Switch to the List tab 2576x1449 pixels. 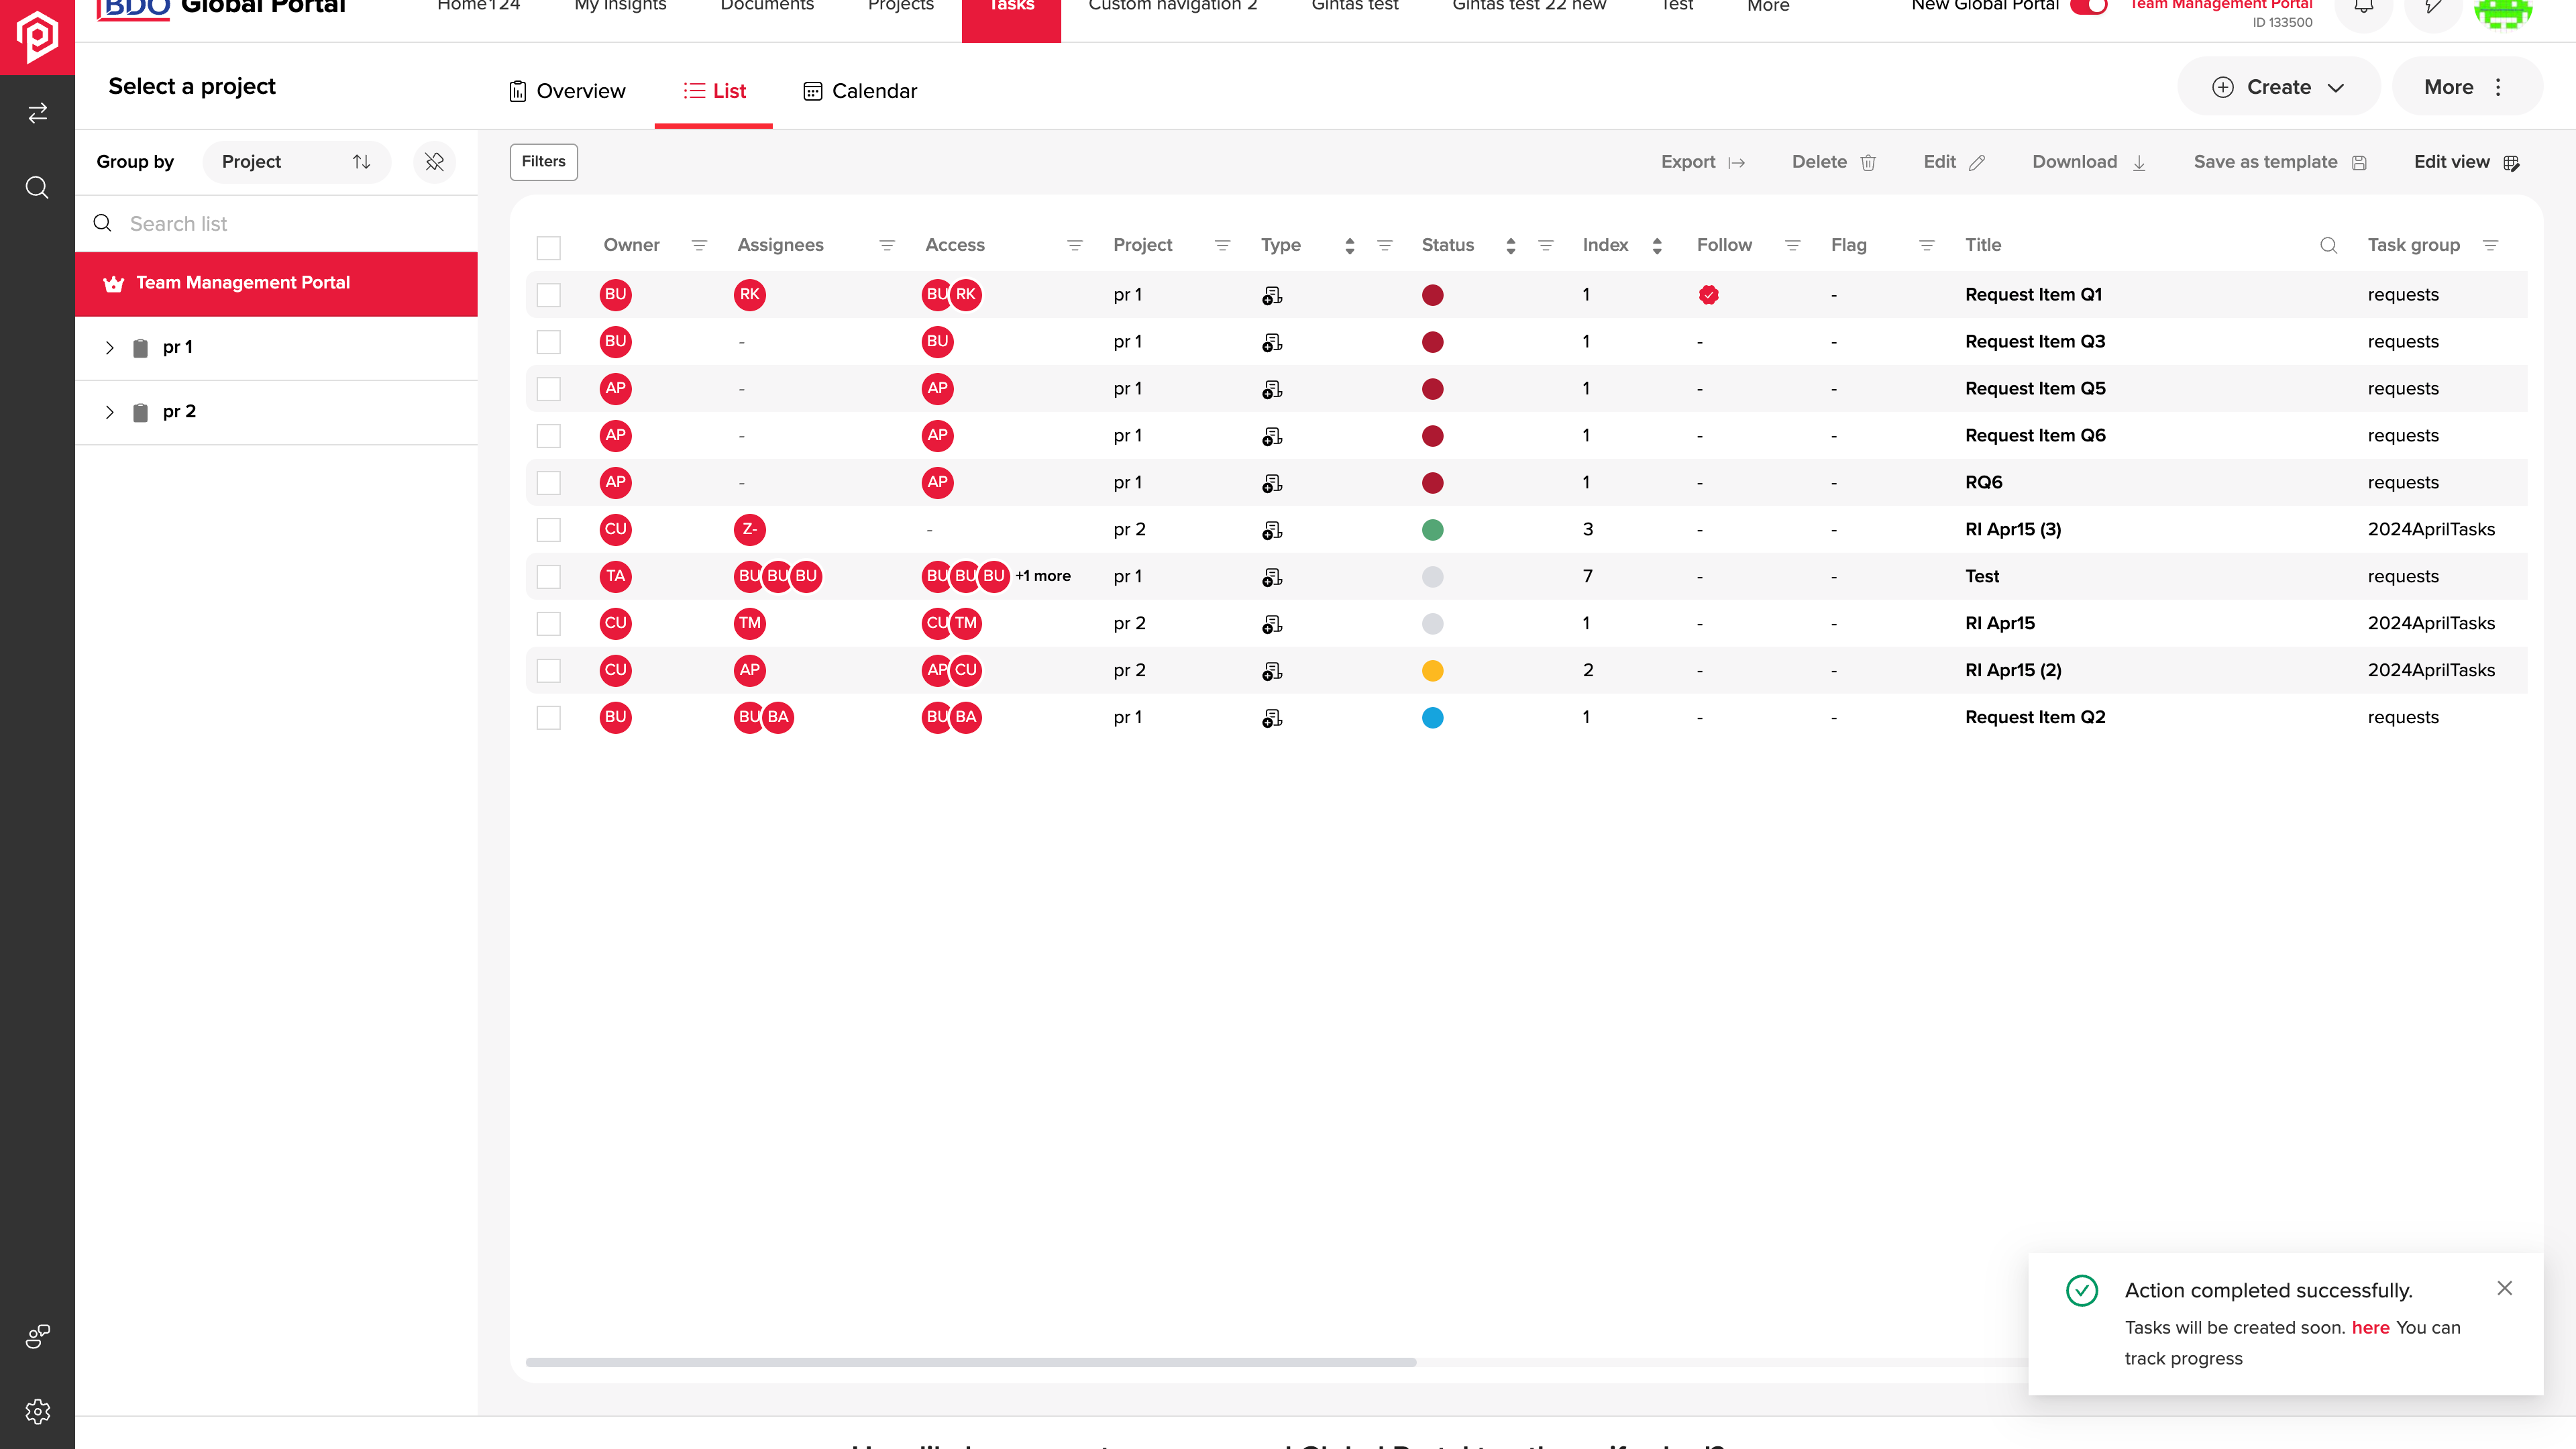click(x=714, y=91)
